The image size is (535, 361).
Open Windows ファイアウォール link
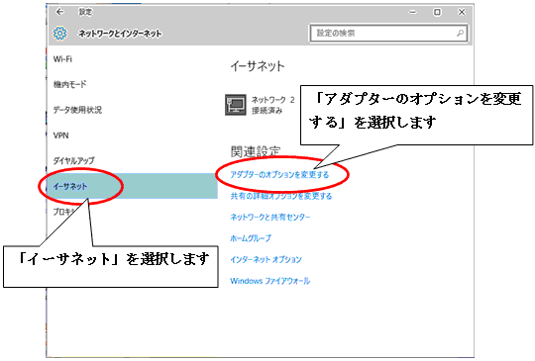tap(270, 281)
